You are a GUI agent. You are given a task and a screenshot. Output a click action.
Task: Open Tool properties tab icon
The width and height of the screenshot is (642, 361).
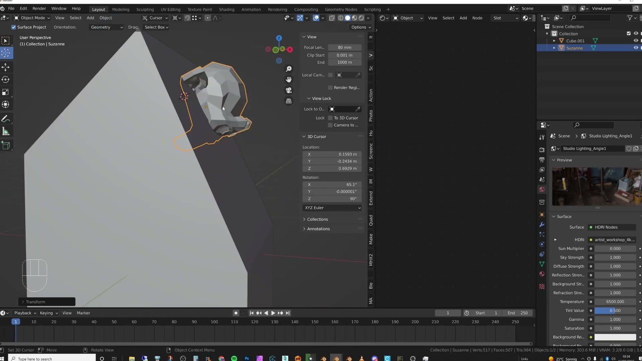click(x=542, y=137)
